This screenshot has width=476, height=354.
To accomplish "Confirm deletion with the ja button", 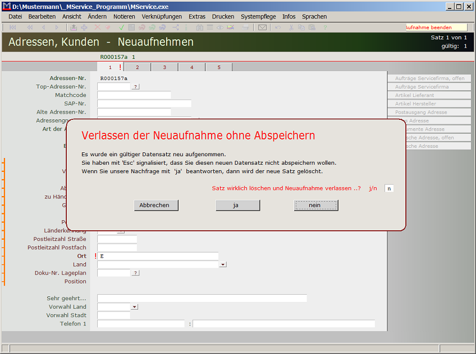I will tap(237, 206).
